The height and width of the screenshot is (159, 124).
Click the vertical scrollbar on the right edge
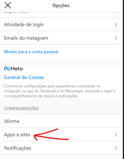(x=123, y=79)
